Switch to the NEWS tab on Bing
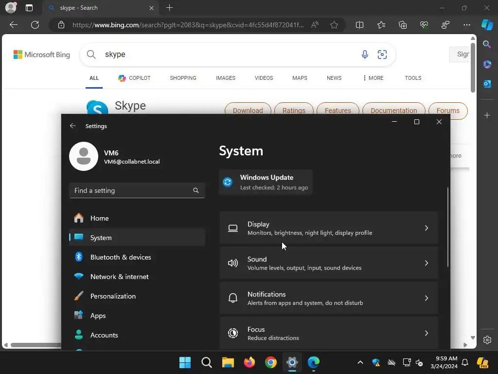The image size is (498, 374). 334,78
